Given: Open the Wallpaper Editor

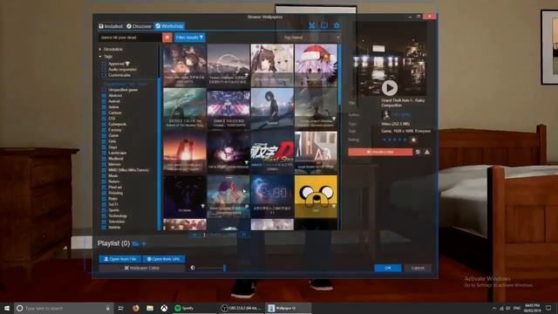Looking at the screenshot, I should click(x=141, y=268).
